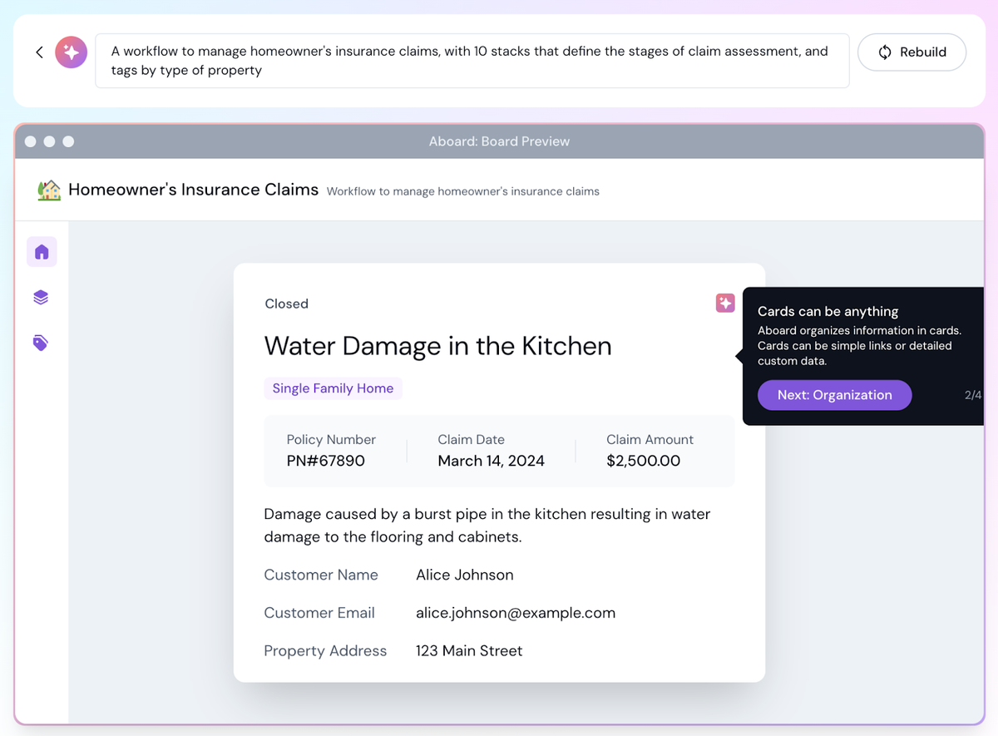Click the pink sparkle AI icon on the claim card
Image resolution: width=998 pixels, height=736 pixels.
click(724, 303)
